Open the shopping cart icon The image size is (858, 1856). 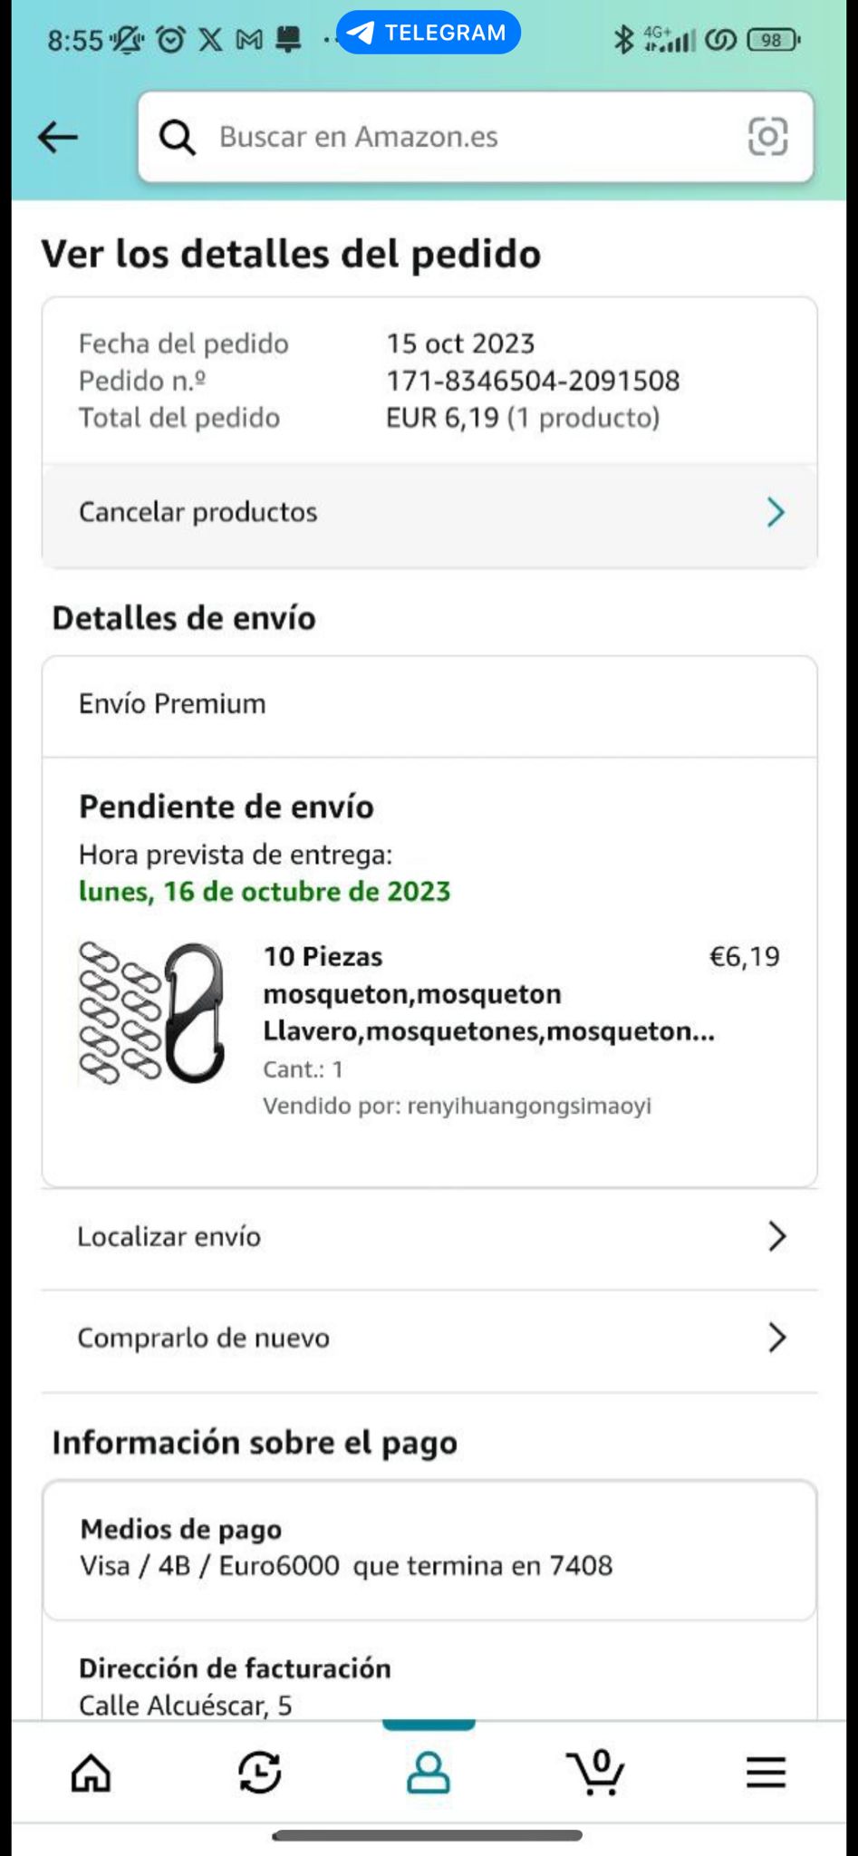(596, 1773)
